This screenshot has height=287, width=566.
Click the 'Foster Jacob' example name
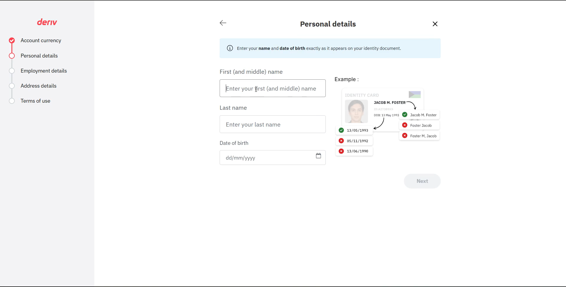tap(421, 125)
